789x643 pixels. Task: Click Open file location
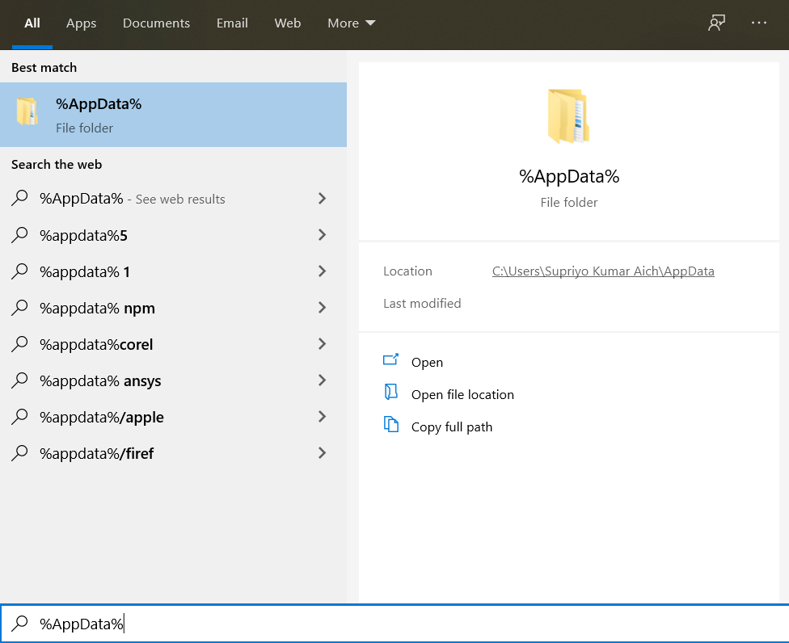462,395
